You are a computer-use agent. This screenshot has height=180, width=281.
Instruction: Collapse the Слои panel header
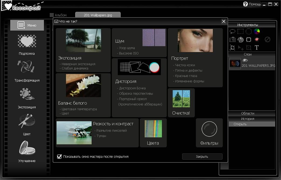click(248, 54)
